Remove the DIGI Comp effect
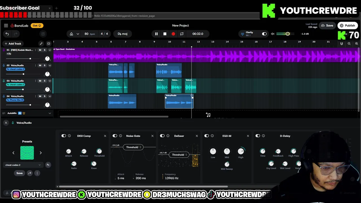 coord(105,136)
